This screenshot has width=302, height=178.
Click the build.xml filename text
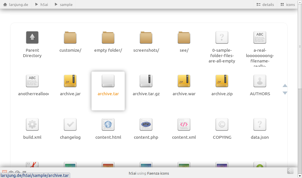[32, 137]
